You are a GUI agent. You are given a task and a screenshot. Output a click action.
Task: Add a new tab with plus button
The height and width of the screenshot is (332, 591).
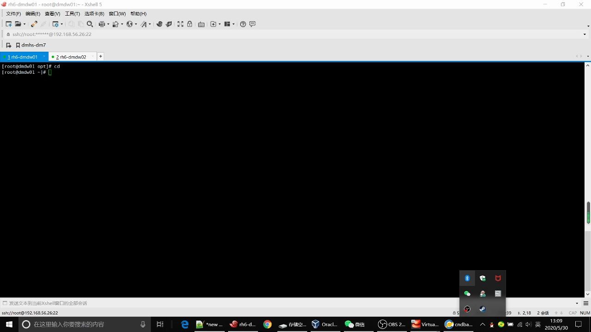(x=100, y=56)
